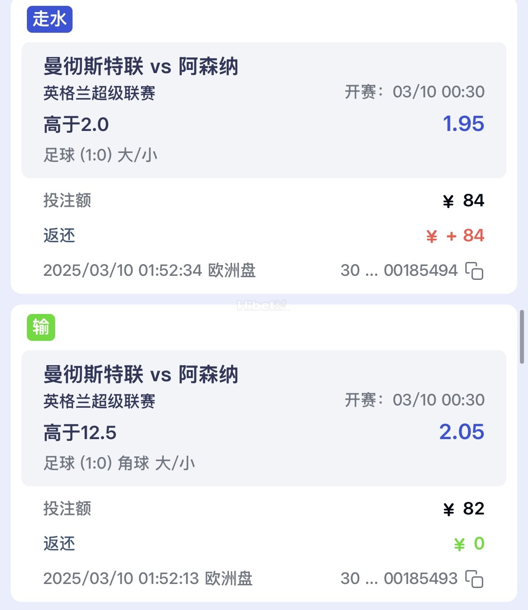Click the Hibet watermark logo between cards
This screenshot has height=610, width=528.
click(263, 306)
